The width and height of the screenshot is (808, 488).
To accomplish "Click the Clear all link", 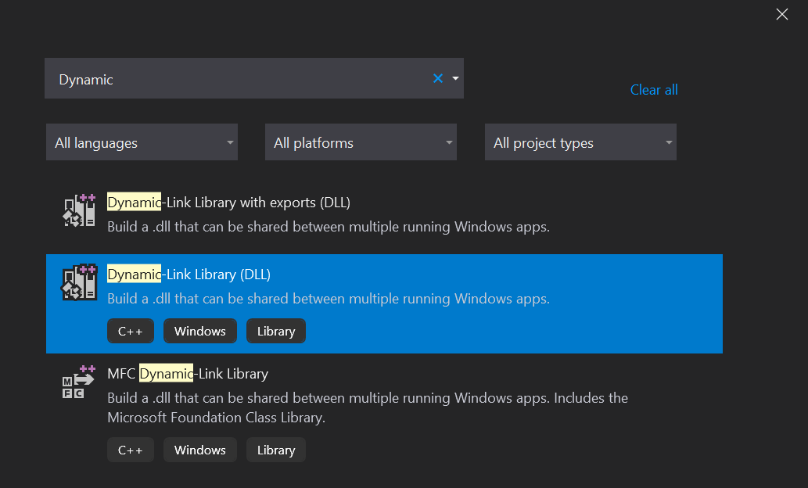I will coord(654,90).
